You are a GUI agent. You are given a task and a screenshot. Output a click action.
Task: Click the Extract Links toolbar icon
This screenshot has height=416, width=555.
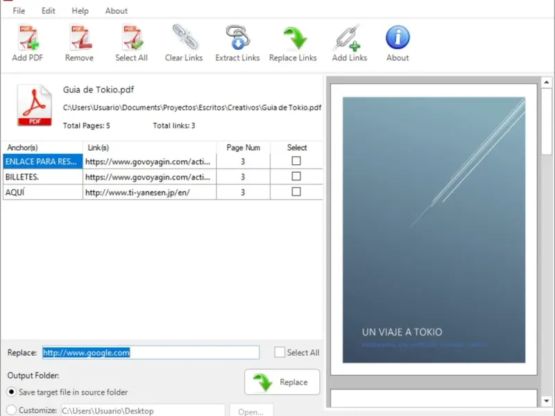(238, 37)
